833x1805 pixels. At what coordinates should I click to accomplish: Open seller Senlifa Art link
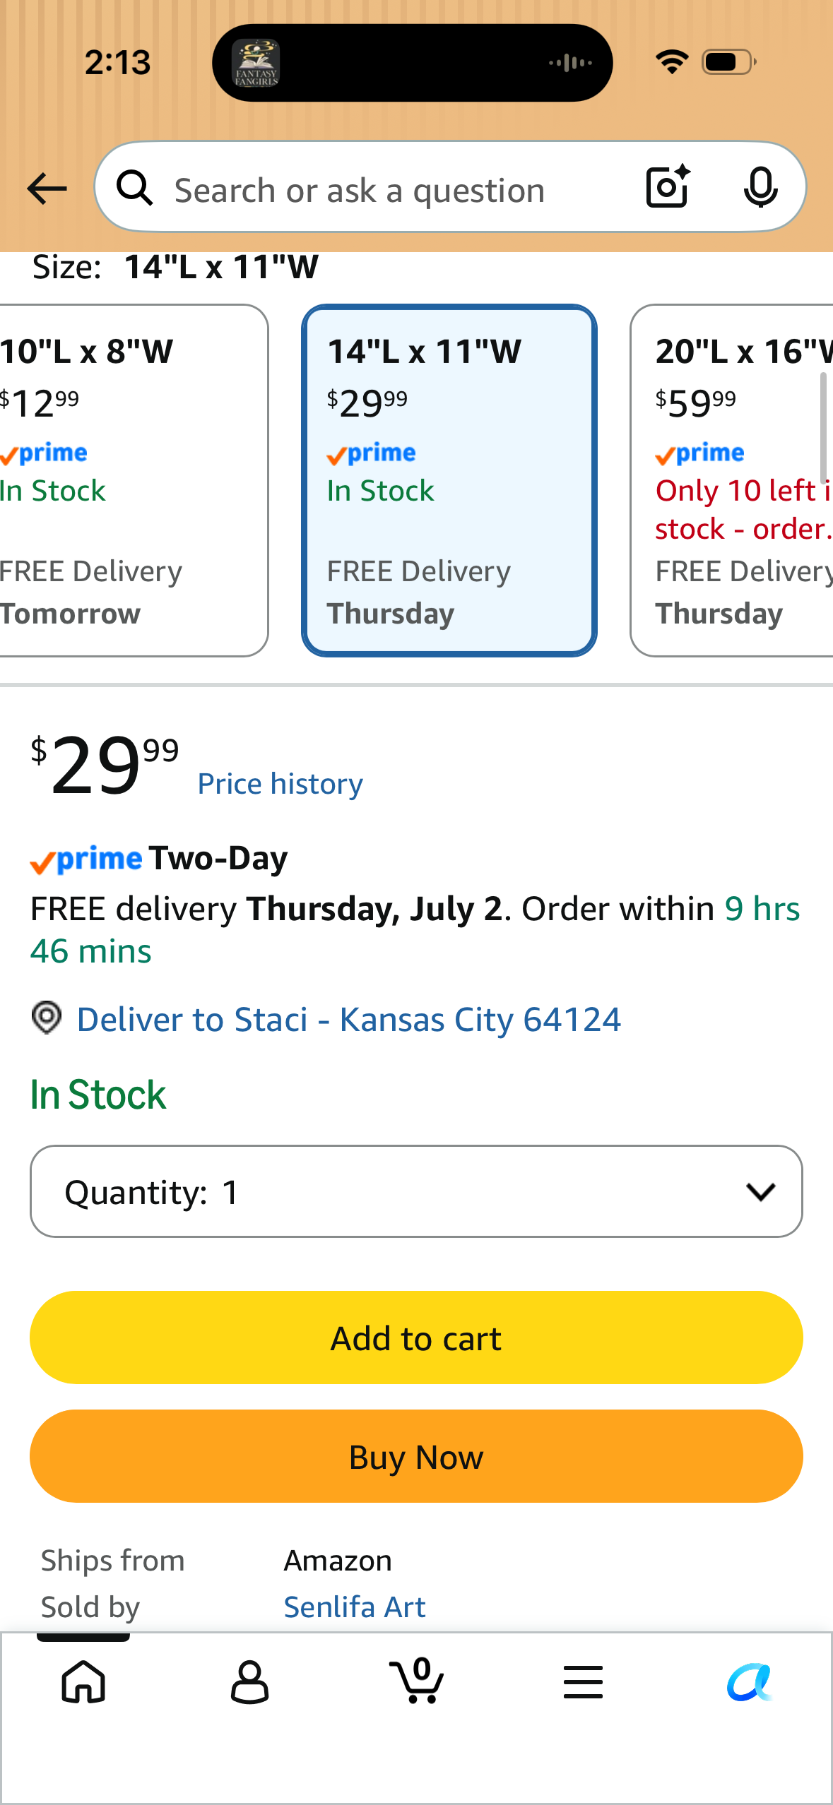355,1607
